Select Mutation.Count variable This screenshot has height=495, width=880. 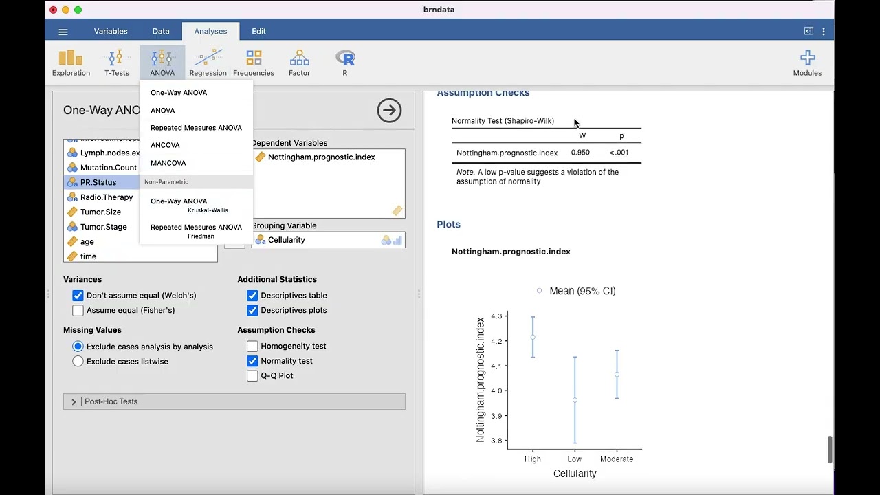(x=102, y=168)
